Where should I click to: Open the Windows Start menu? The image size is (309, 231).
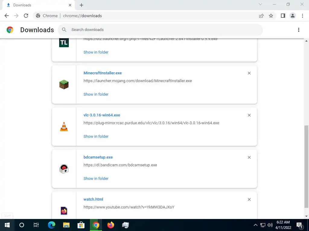click(7, 225)
